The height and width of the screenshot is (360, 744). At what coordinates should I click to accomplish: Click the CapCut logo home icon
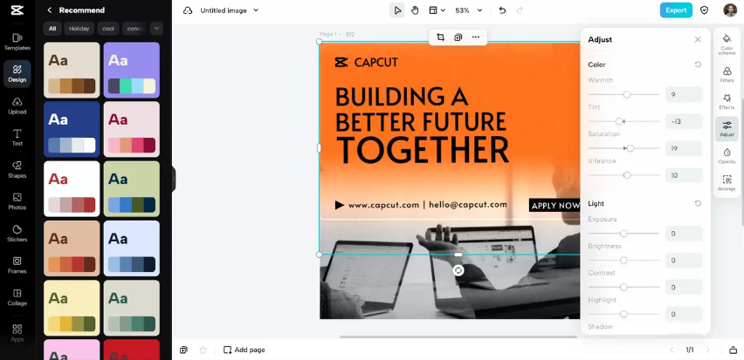(x=17, y=10)
